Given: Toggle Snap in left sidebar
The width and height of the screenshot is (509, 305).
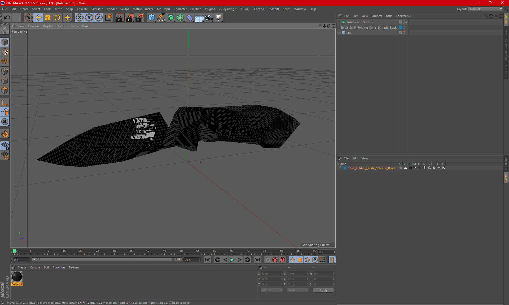Looking at the screenshot, I should [5, 134].
